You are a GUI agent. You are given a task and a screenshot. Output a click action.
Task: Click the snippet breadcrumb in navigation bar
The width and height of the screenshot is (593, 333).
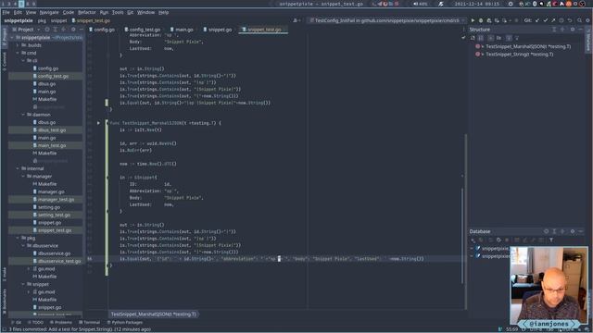pyautogui.click(x=58, y=20)
